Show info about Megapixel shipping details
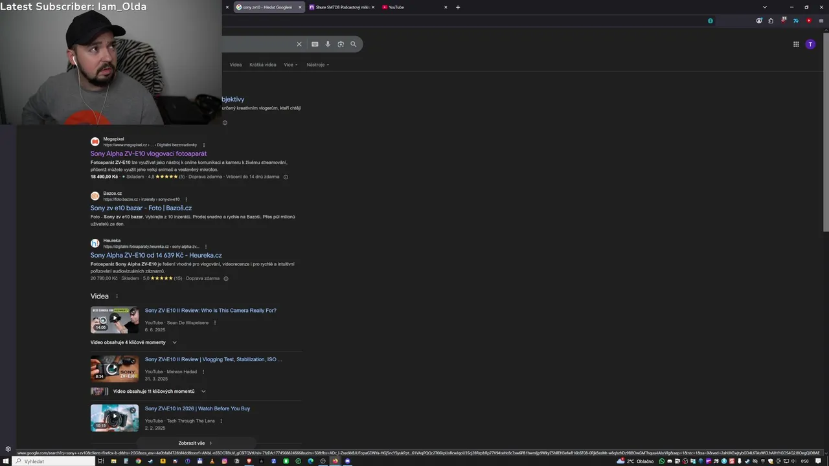The image size is (829, 466). coord(286,177)
